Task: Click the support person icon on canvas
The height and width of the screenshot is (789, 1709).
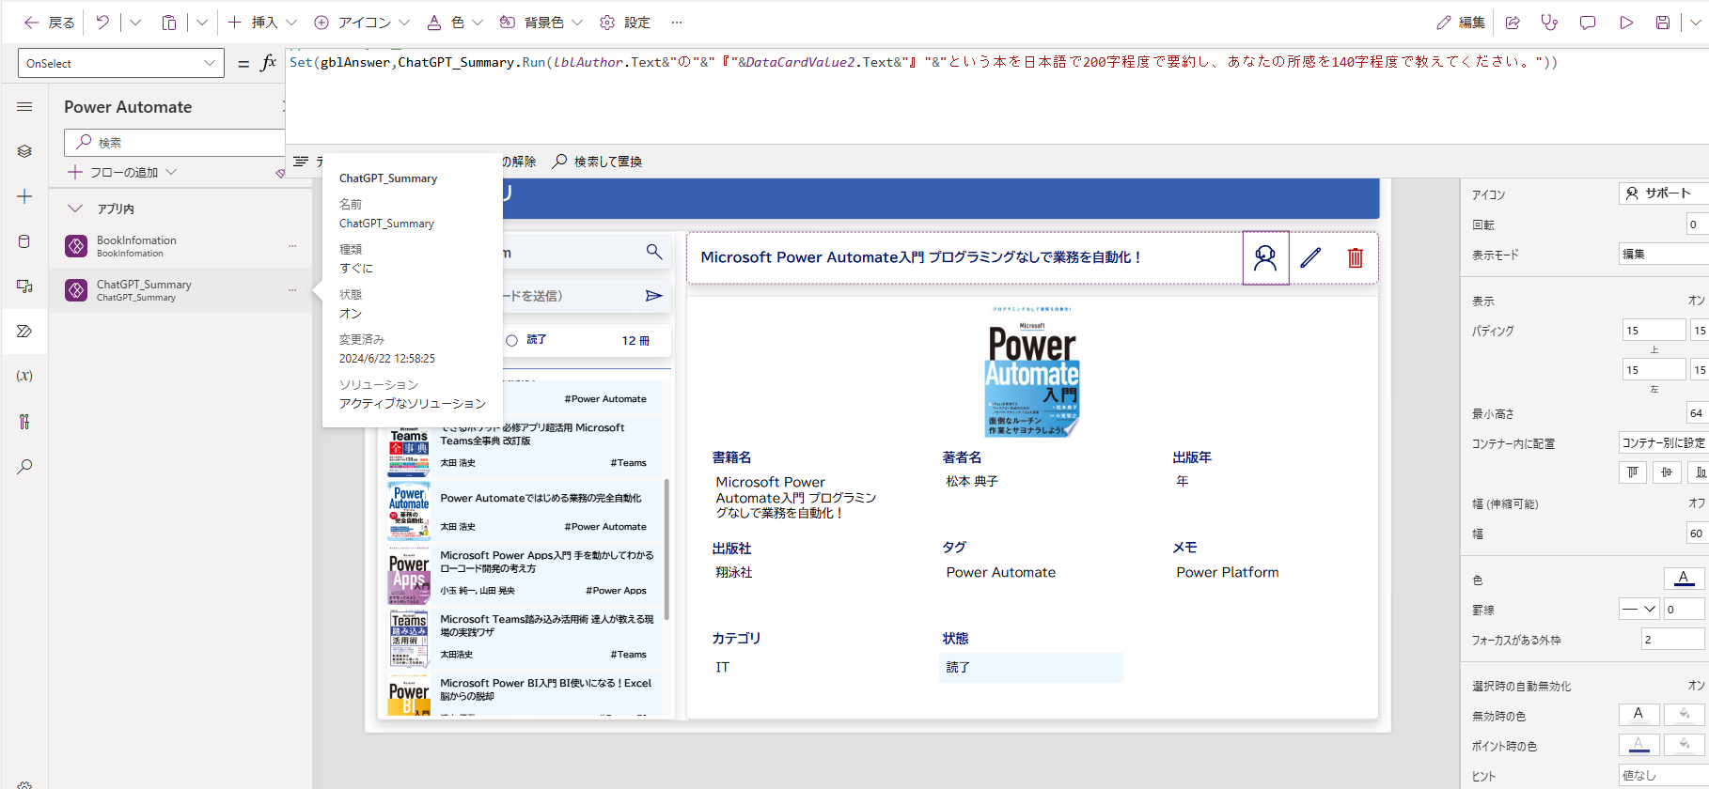Action: pos(1265,257)
